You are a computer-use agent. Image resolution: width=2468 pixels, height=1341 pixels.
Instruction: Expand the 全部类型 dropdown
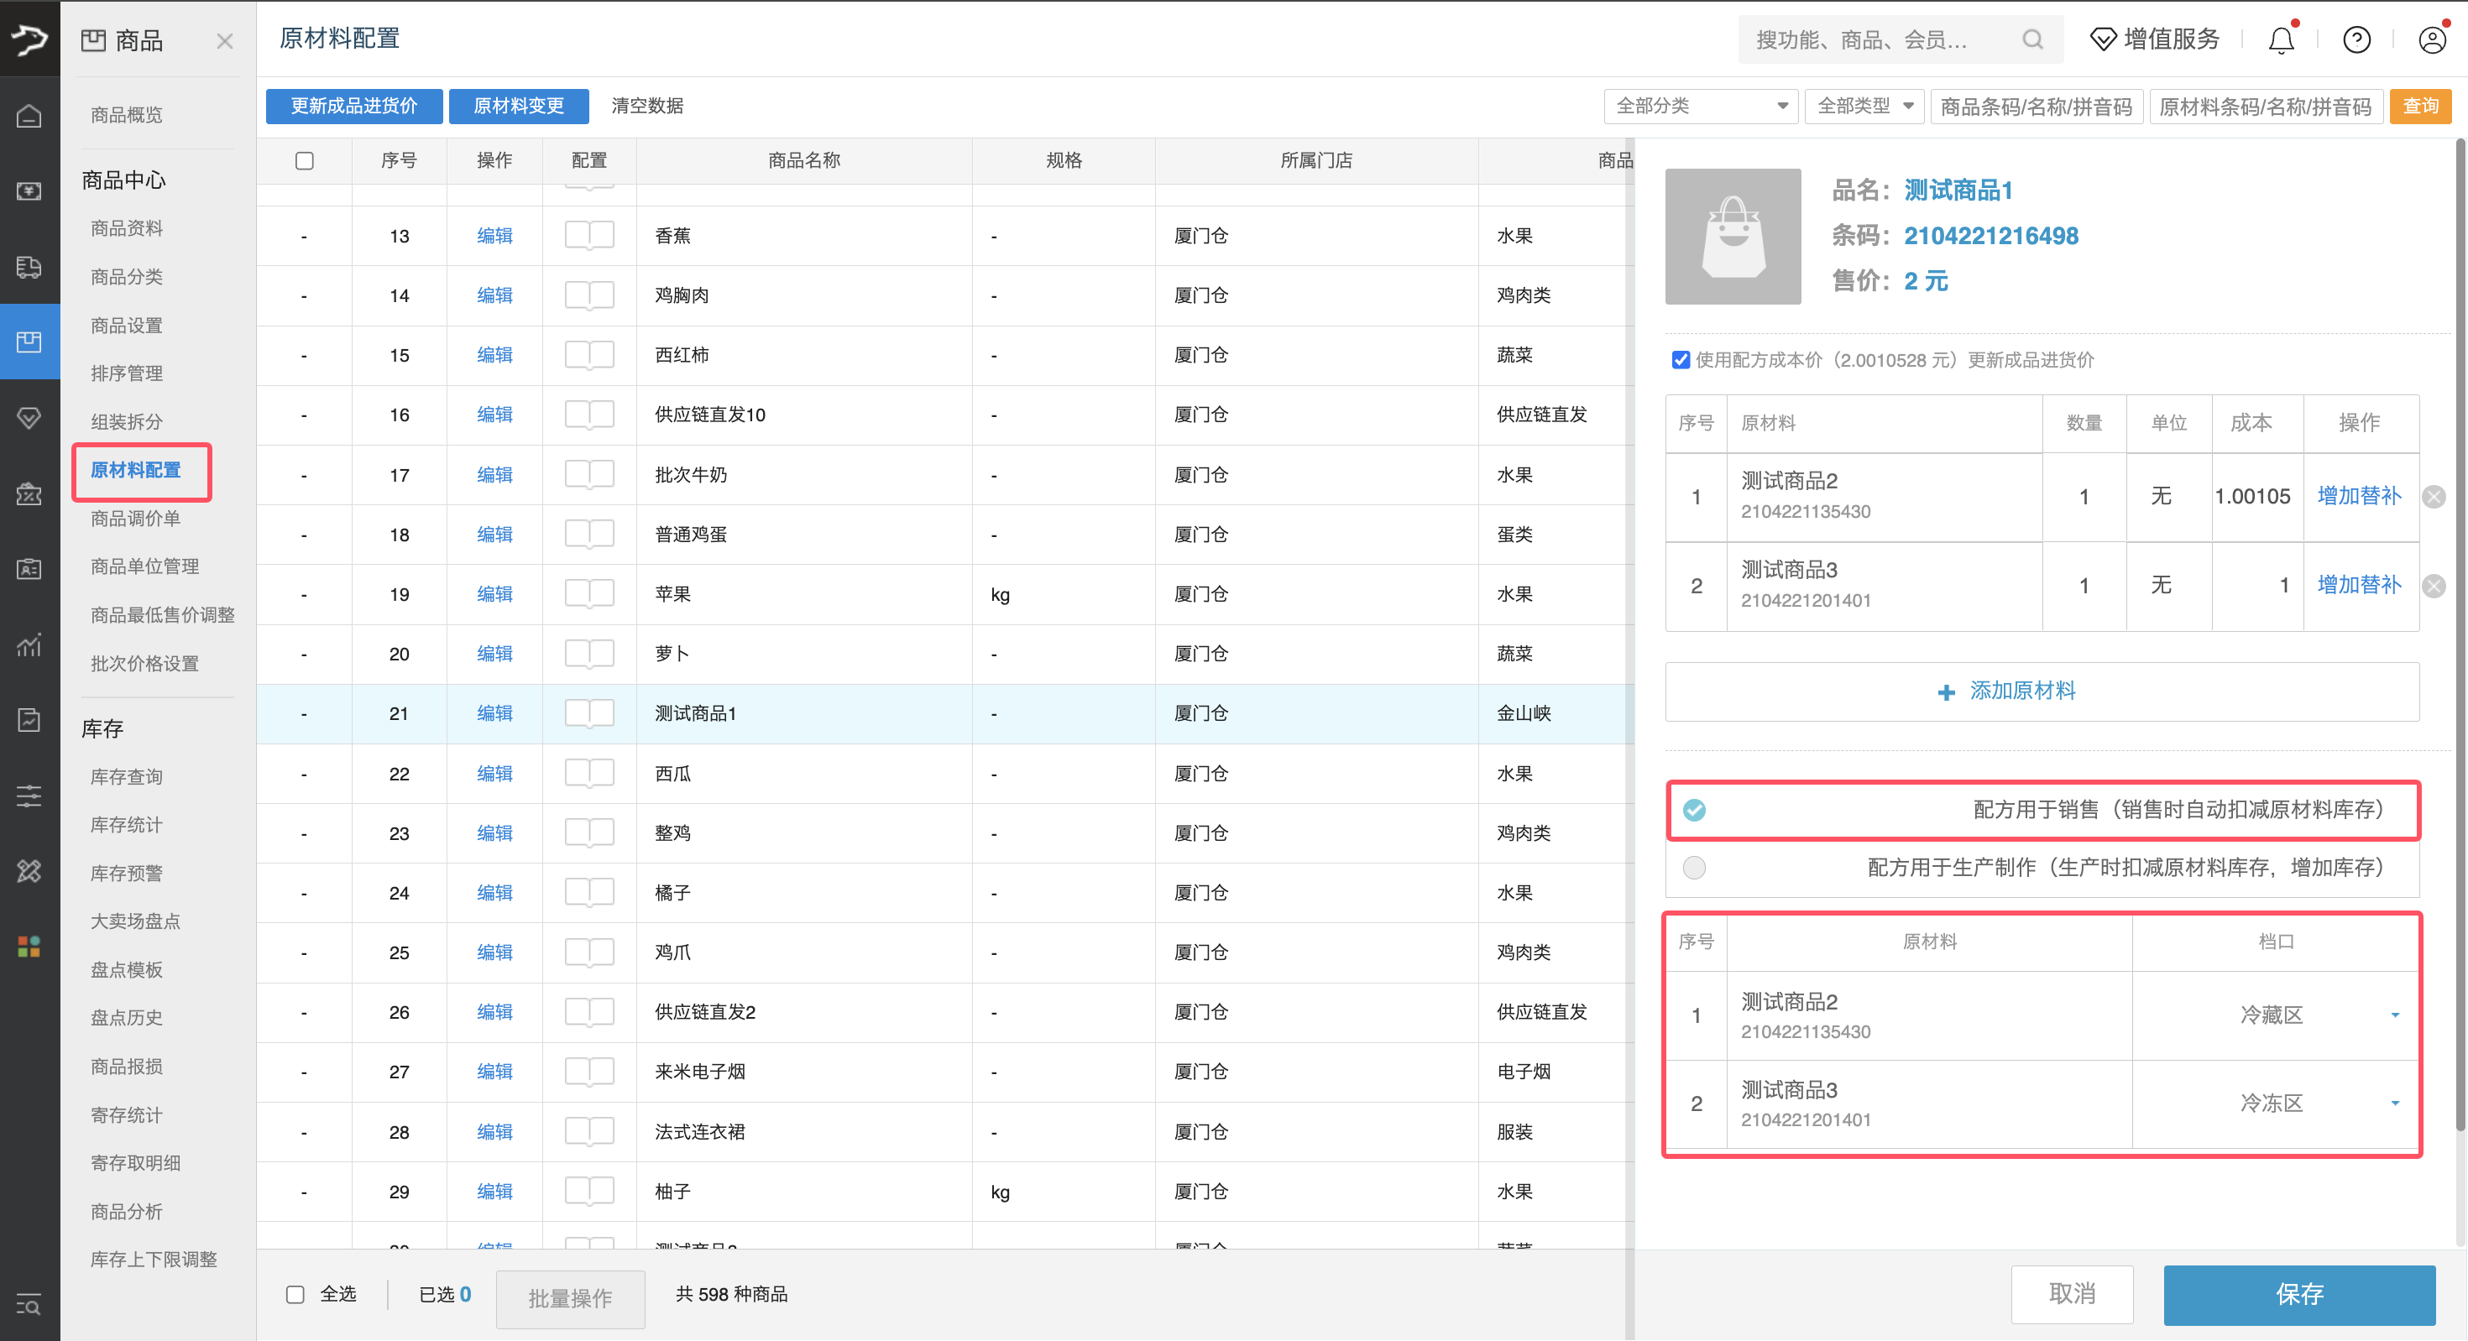tap(1864, 106)
